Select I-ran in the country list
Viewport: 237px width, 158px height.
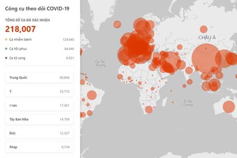point(39,105)
